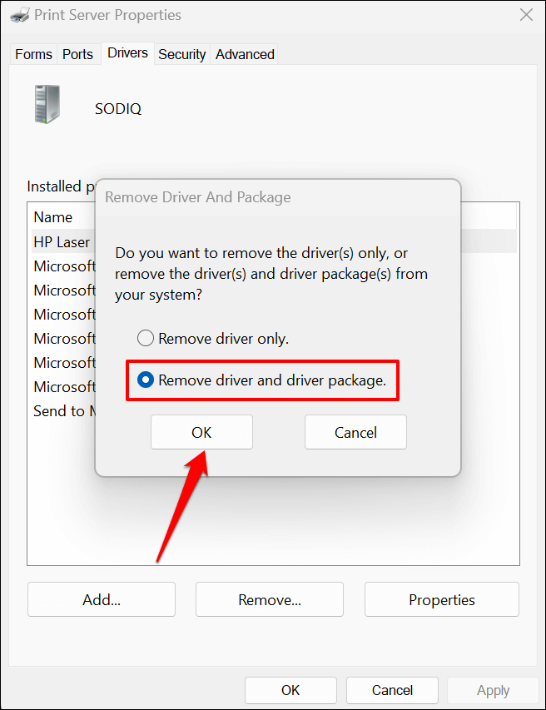
Task: Cancel the Remove Driver And Package dialog
Action: (x=355, y=433)
